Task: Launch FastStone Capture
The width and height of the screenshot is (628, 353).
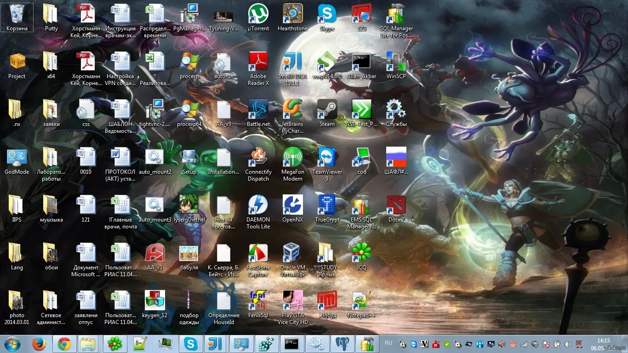Action: [x=258, y=260]
